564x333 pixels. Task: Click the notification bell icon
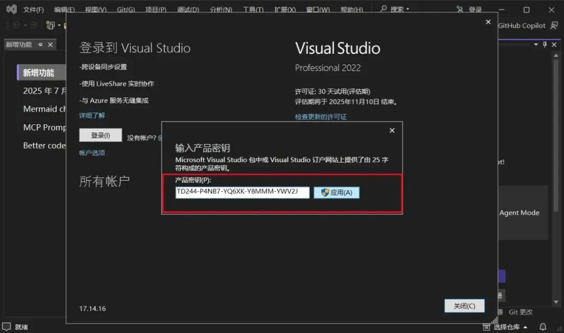(543, 327)
